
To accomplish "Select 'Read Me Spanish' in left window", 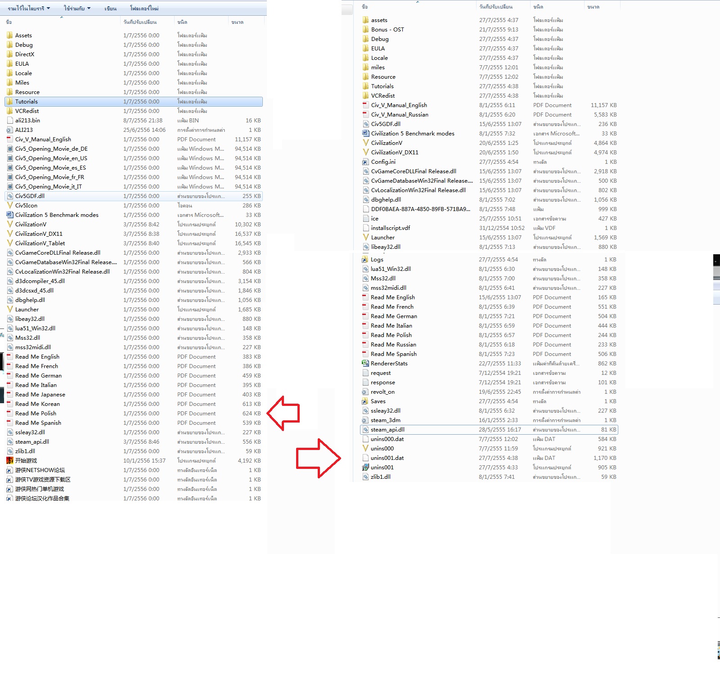I will [38, 423].
